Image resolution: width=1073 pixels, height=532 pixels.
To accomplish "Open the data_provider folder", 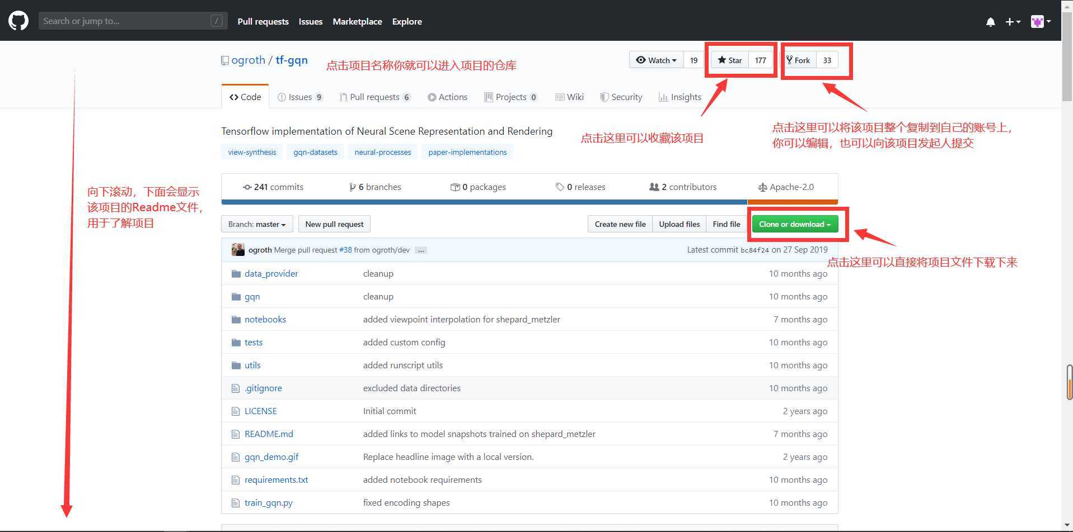I will pyautogui.click(x=271, y=273).
